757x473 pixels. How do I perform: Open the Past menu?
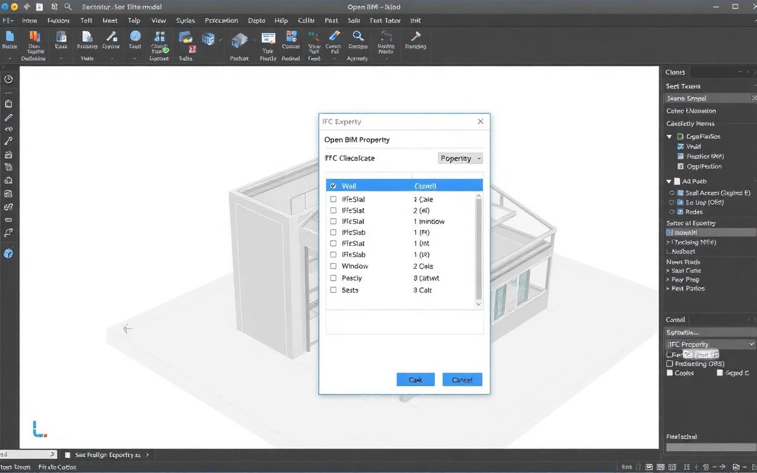click(332, 20)
